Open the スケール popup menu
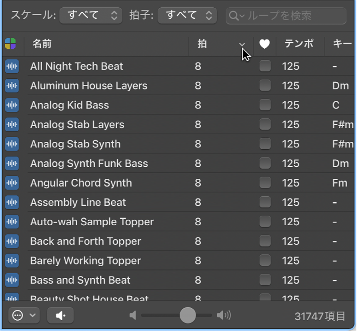 point(90,16)
